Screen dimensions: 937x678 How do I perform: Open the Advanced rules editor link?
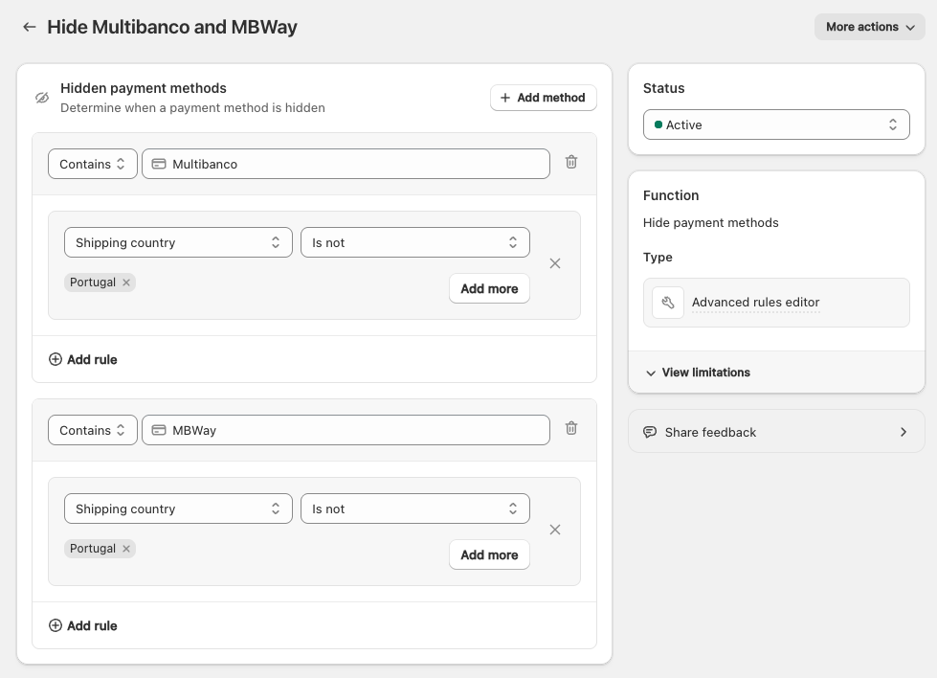[x=755, y=302]
